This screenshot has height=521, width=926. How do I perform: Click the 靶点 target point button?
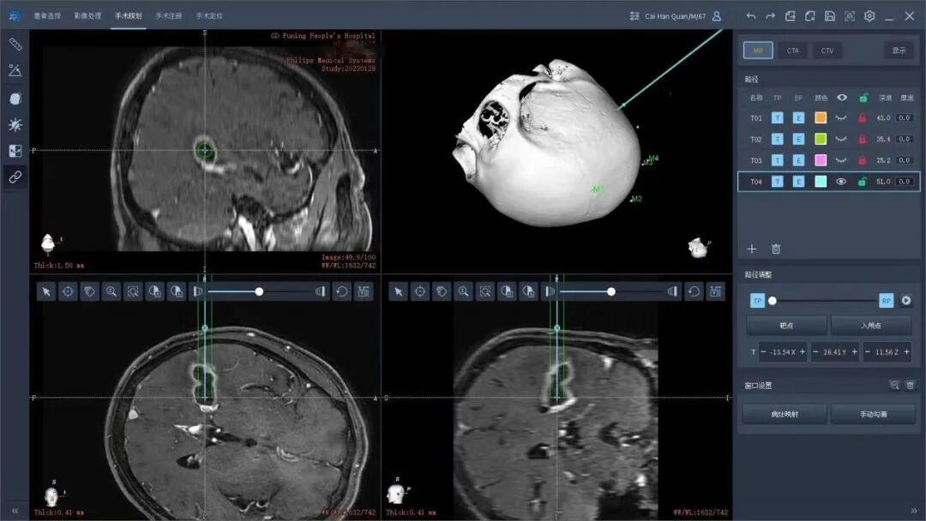click(786, 326)
